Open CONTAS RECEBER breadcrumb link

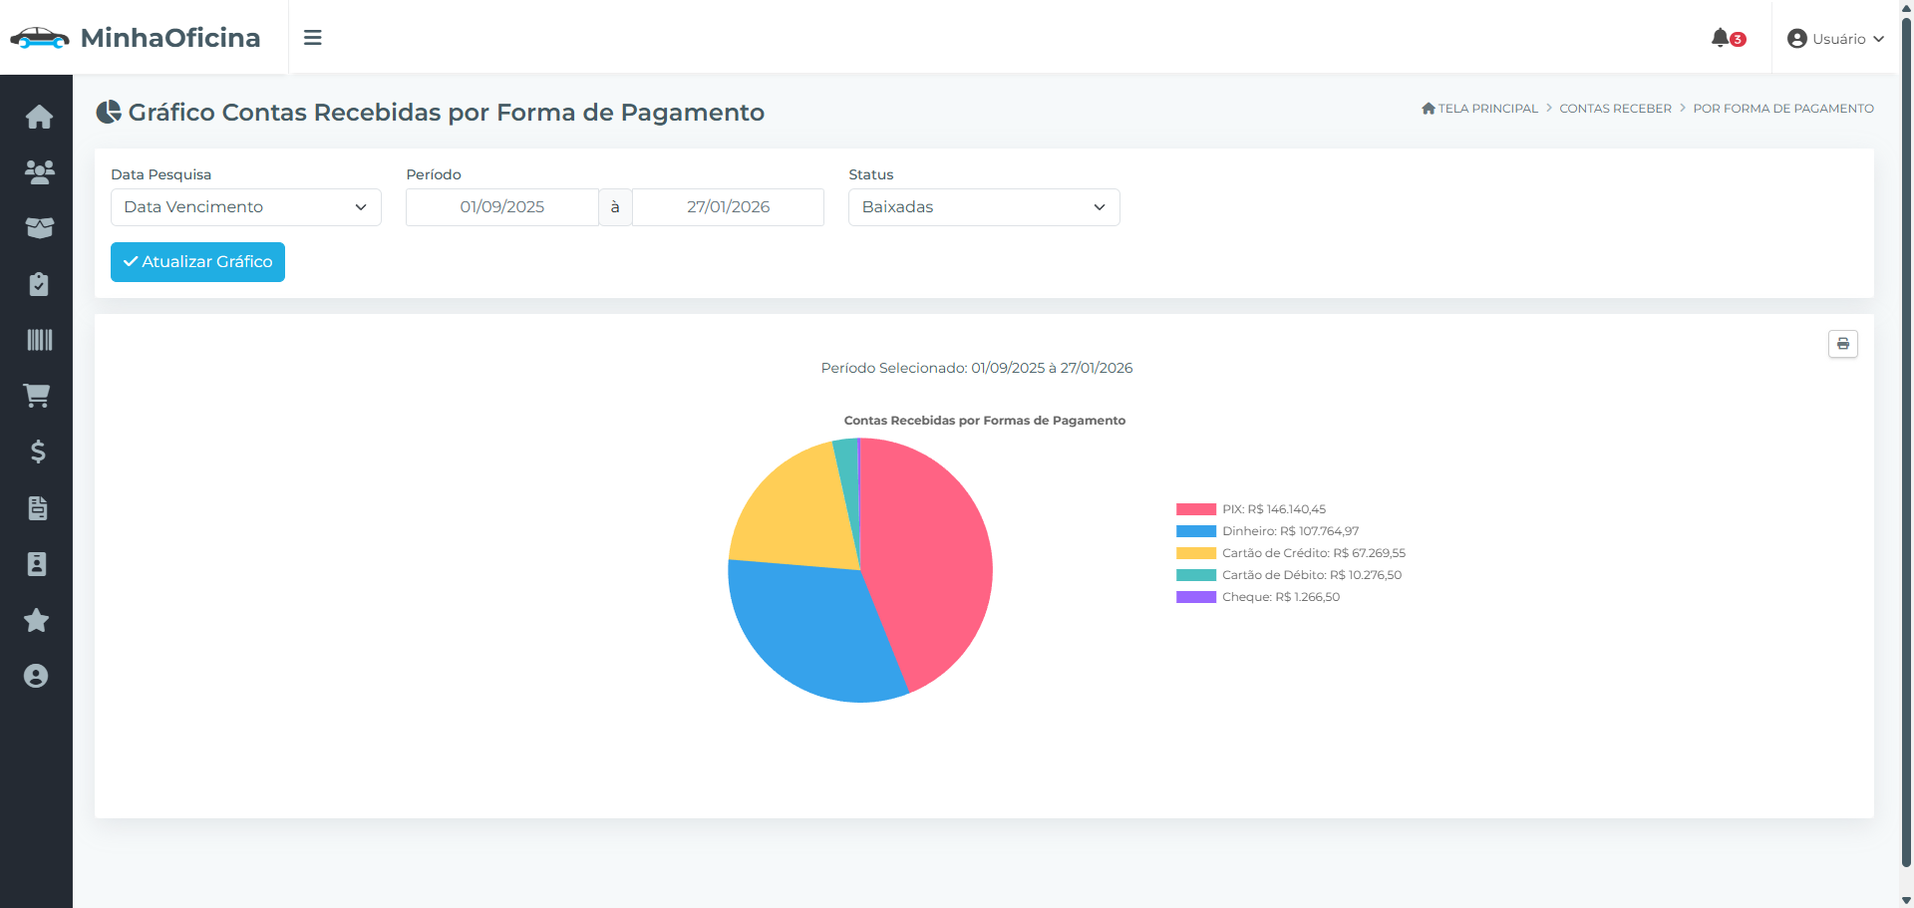(1615, 109)
